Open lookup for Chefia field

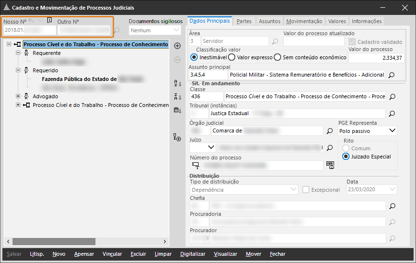pos(392,206)
